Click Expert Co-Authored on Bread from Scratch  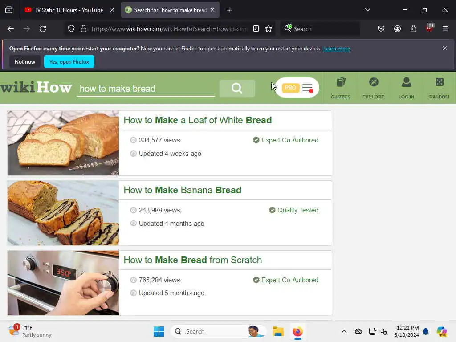coord(285,280)
